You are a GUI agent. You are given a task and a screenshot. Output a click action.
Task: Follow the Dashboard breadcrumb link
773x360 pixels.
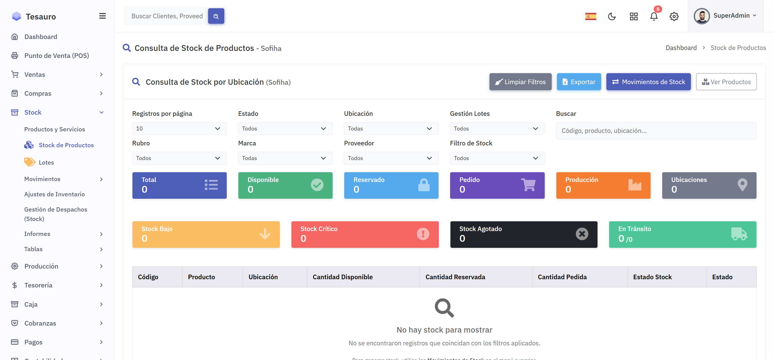(x=681, y=48)
